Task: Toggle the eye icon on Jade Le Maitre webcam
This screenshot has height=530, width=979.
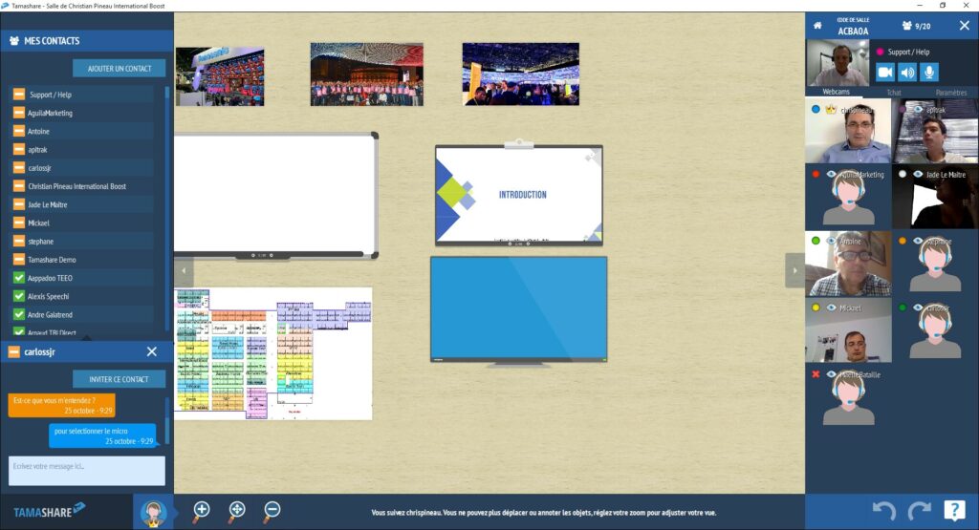Action: (x=918, y=175)
